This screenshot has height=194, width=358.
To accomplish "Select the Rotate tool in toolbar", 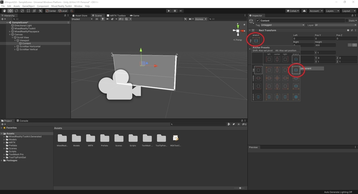I will (16, 11).
